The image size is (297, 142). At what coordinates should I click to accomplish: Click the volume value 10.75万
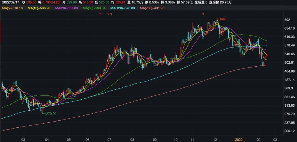[138, 2]
